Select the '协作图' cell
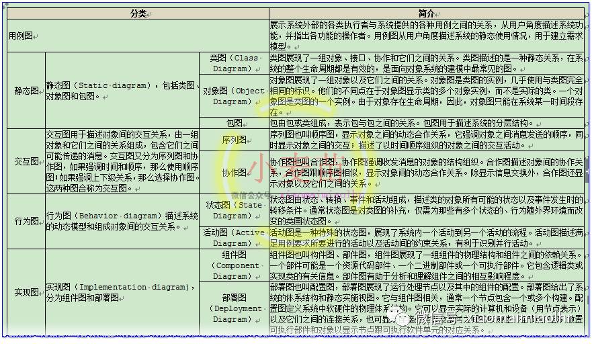592x344 pixels. pos(234,173)
